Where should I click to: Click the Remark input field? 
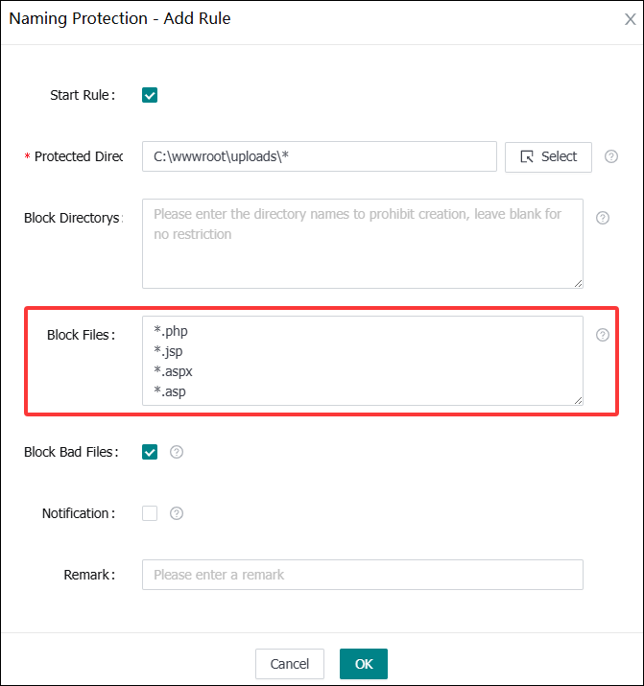362,575
